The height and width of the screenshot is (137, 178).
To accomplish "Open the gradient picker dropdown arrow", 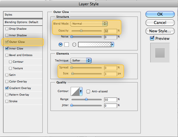I will pos(112,44).
